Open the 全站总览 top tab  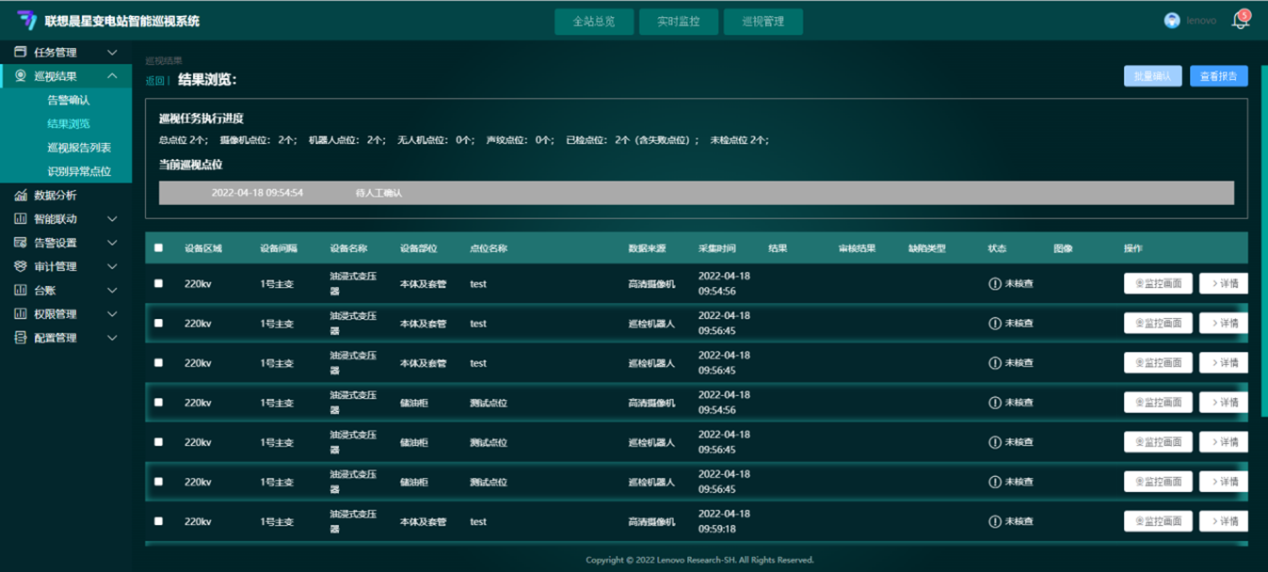click(x=593, y=22)
